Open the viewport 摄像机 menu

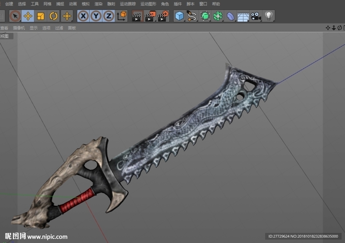19,28
